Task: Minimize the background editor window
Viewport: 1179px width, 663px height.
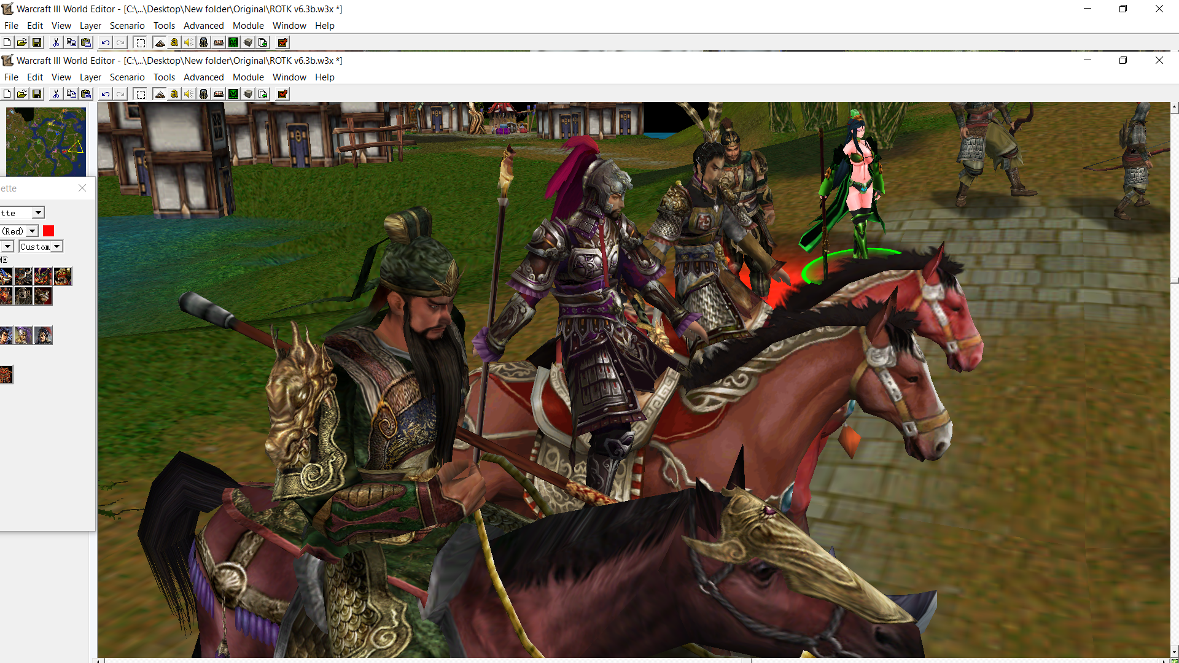Action: tap(1088, 9)
